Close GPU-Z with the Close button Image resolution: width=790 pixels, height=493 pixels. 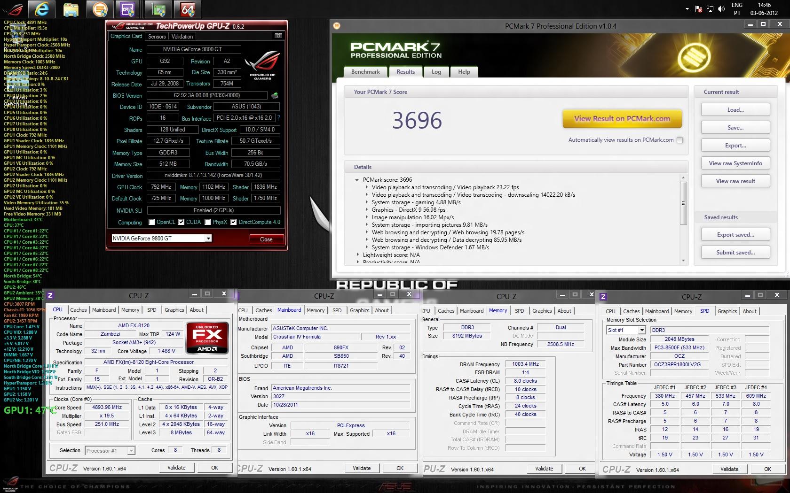(266, 239)
